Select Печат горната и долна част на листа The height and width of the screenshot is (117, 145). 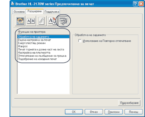coord(43,49)
